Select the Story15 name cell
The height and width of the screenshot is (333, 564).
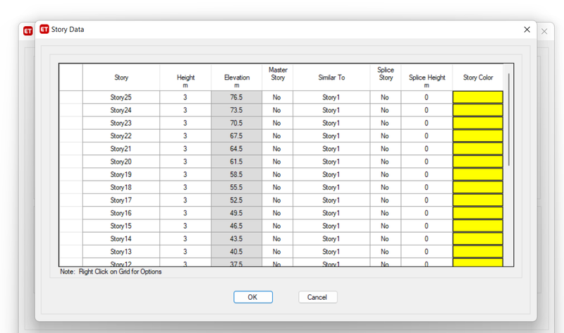(x=121, y=226)
